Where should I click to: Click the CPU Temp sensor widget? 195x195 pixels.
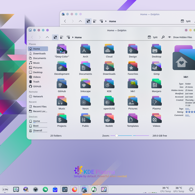pos(166,190)
